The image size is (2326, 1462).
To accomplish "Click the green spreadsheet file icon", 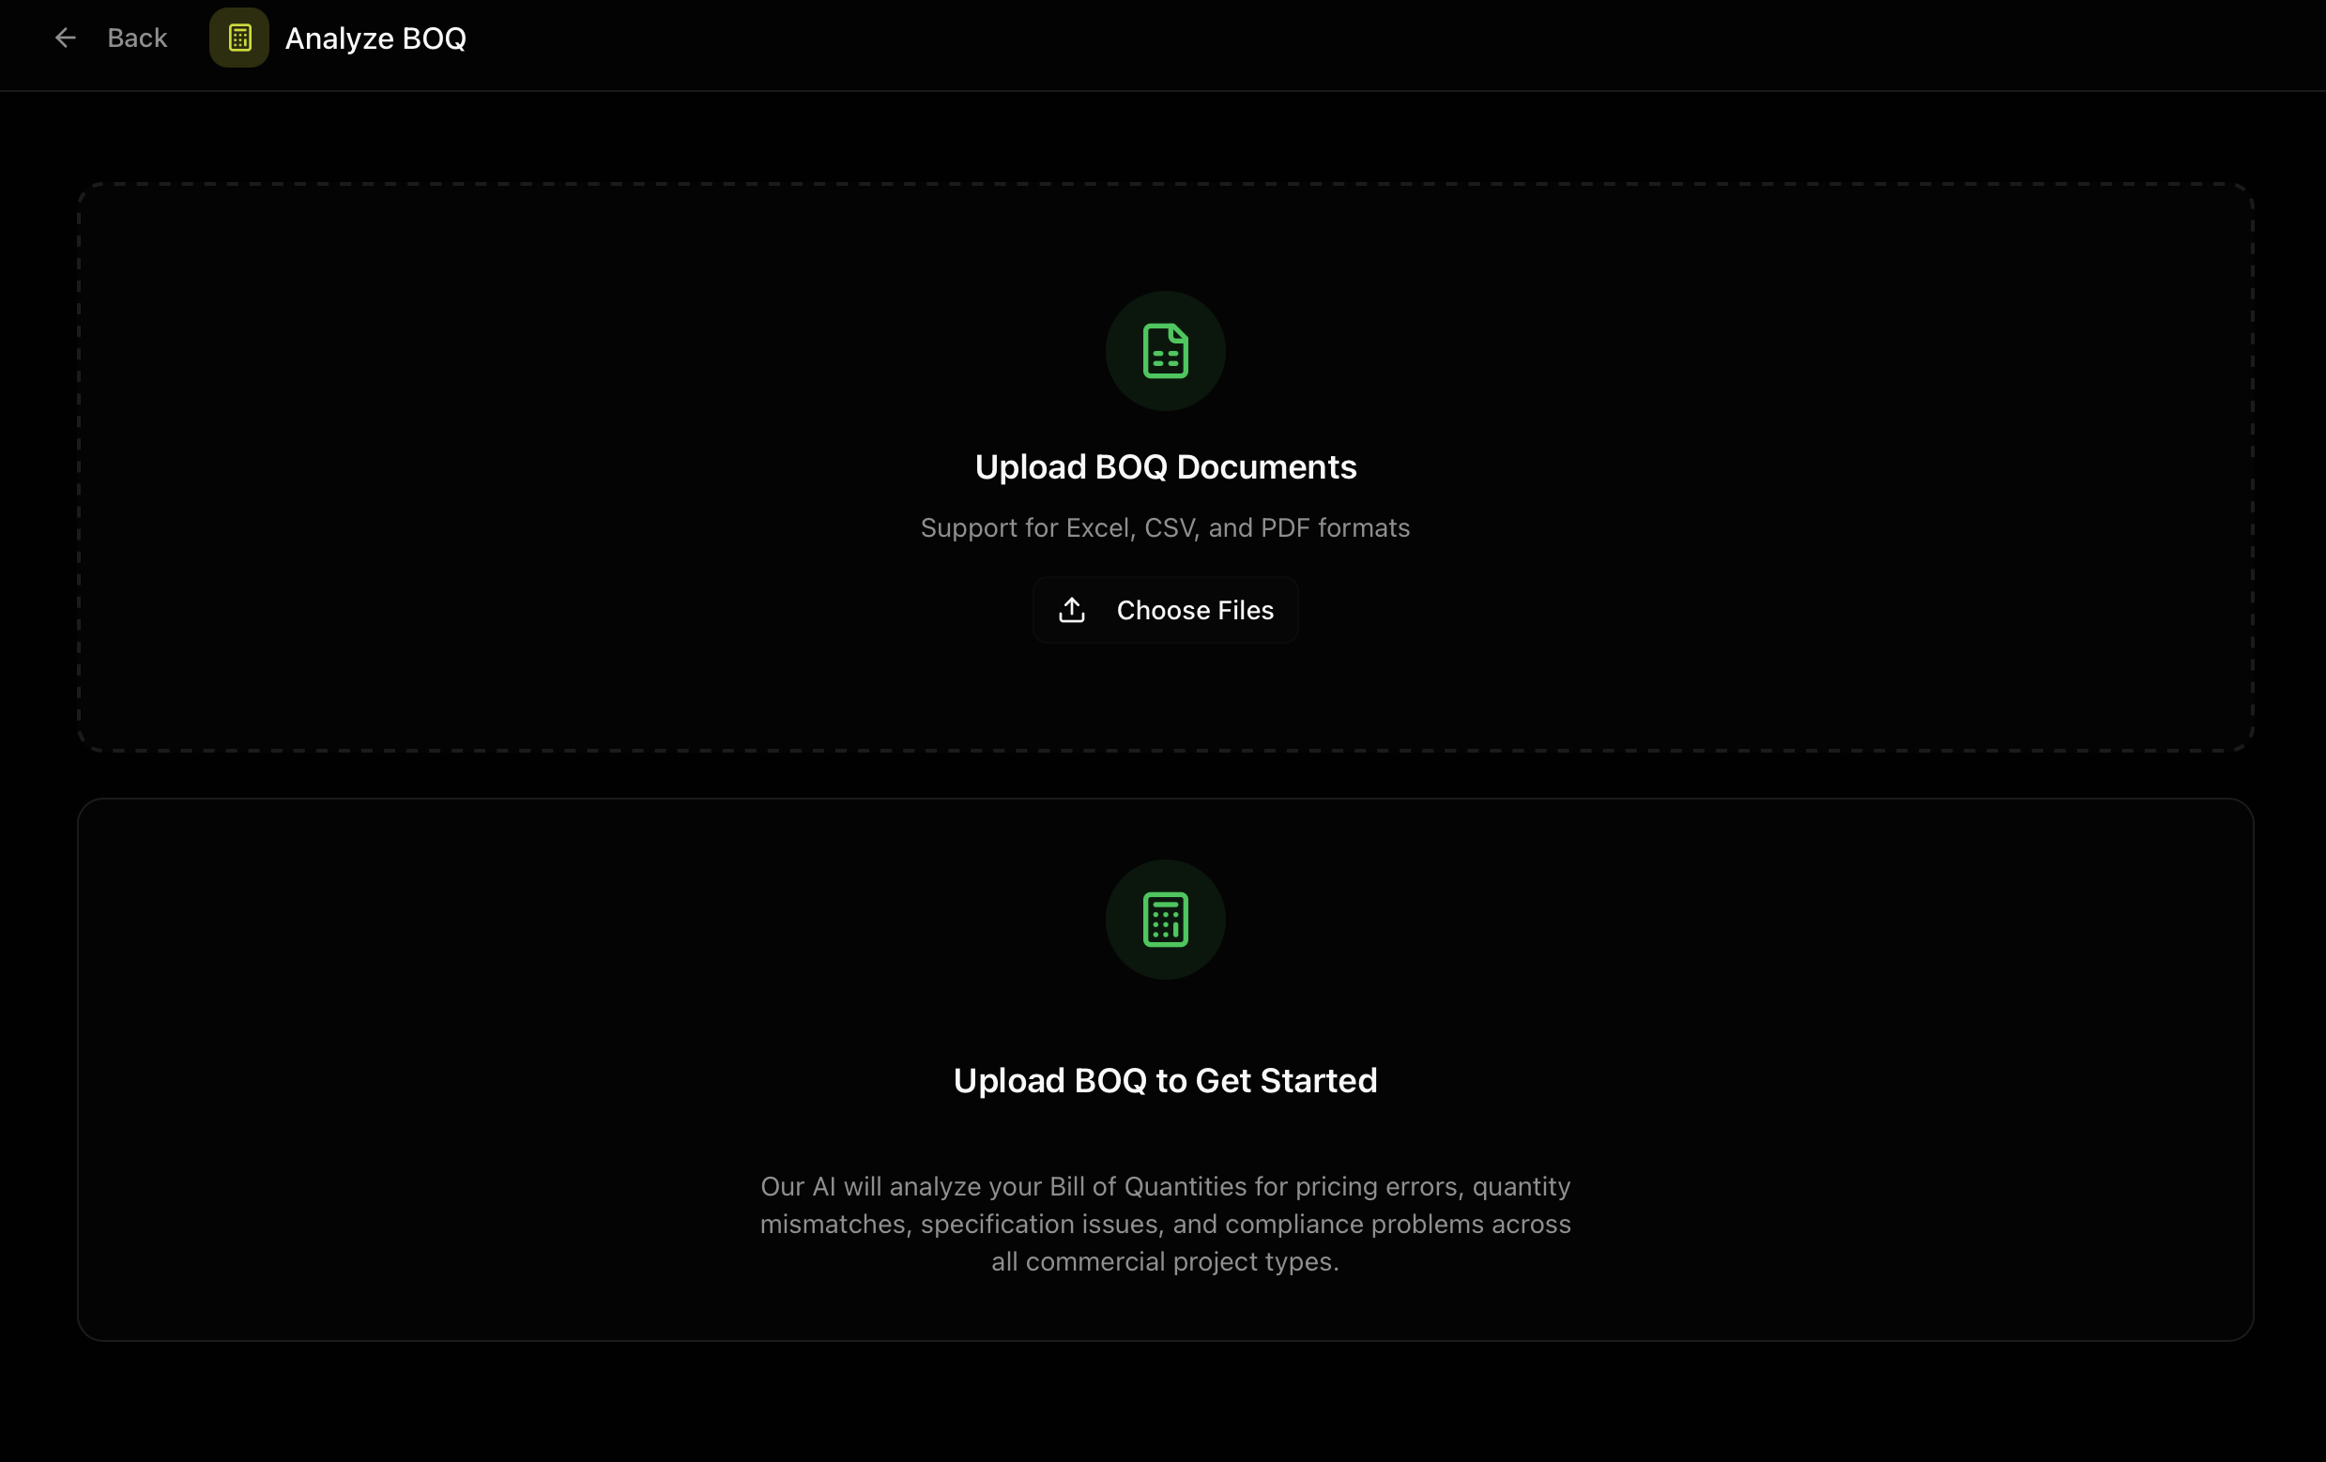I will [x=1165, y=351].
